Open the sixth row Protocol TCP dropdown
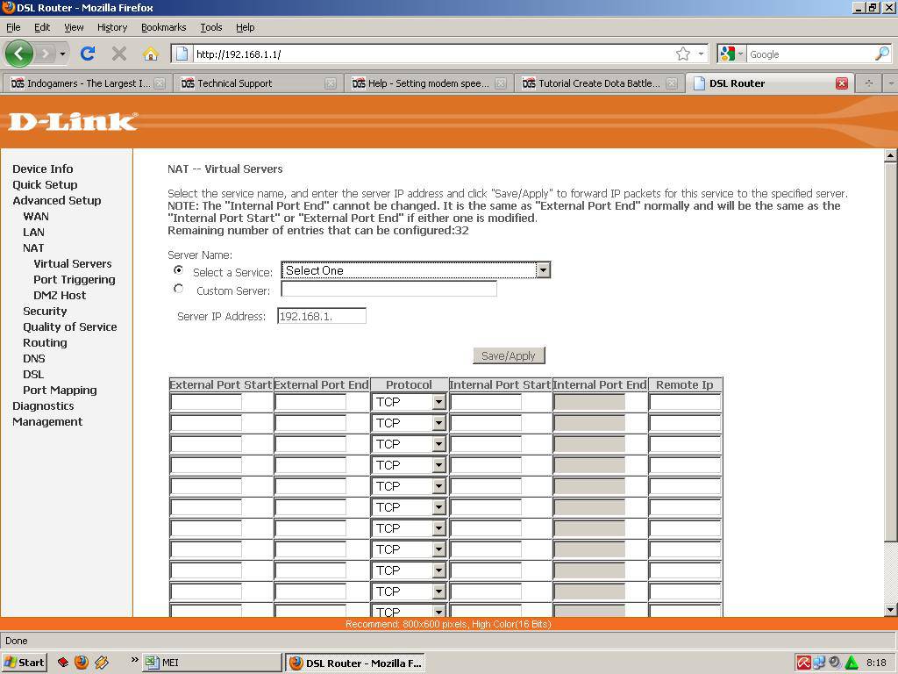Image resolution: width=898 pixels, height=674 pixels. click(x=409, y=507)
